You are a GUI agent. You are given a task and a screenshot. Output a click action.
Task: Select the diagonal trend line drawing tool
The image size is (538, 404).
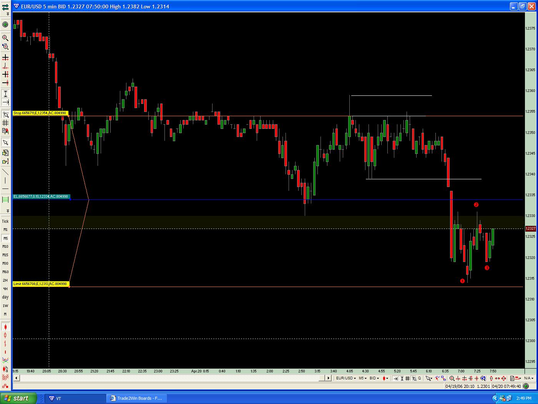click(x=5, y=172)
